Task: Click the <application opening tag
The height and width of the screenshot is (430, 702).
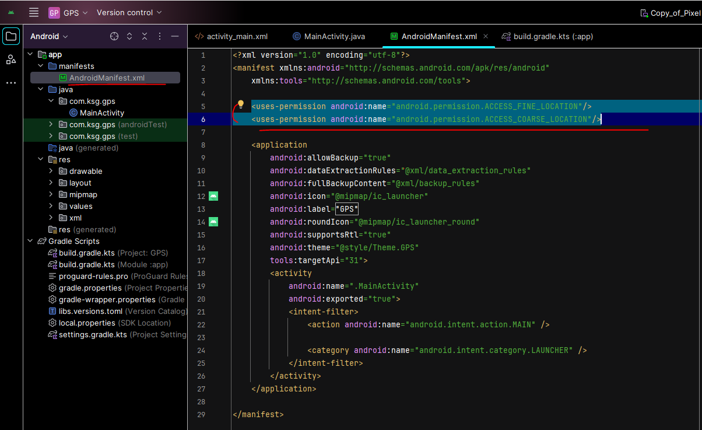Action: pos(279,145)
